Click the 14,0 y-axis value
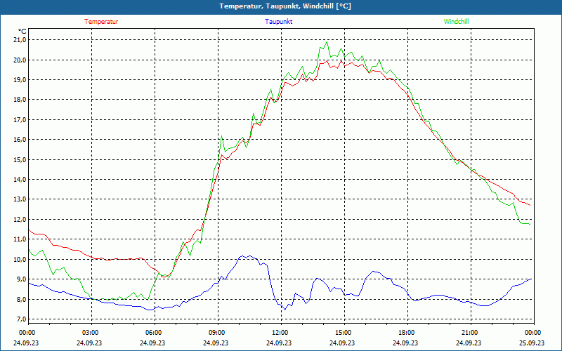Image resolution: width=562 pixels, height=351 pixels. coord(20,179)
